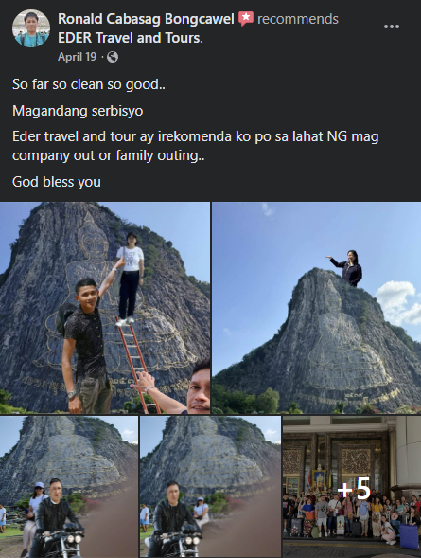Click the globe public audience icon
421x558 pixels.
click(113, 57)
